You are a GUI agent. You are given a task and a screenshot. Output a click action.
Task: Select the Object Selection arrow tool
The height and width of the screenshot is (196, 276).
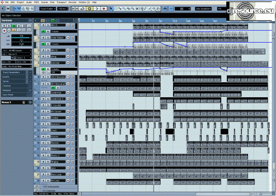pyautogui.click(x=111, y=9)
